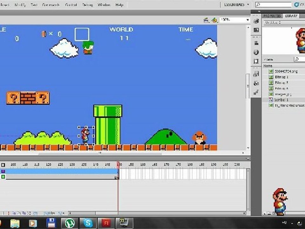Open the Info panel icon
Image resolution: width=305 pixels, height=229 pixels.
(256, 52)
